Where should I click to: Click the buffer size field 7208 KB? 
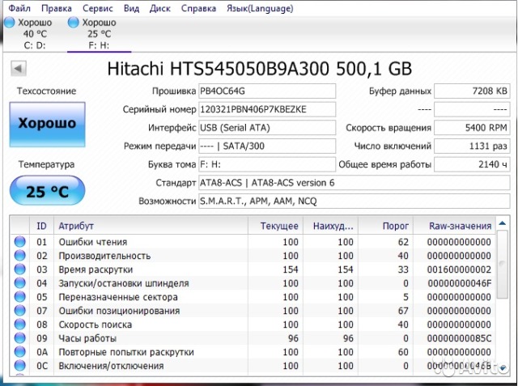coord(472,91)
